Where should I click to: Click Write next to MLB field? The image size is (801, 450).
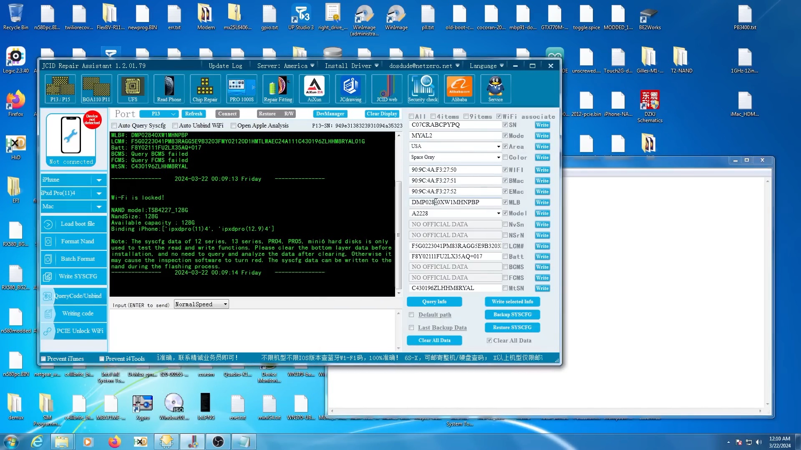coord(542,202)
